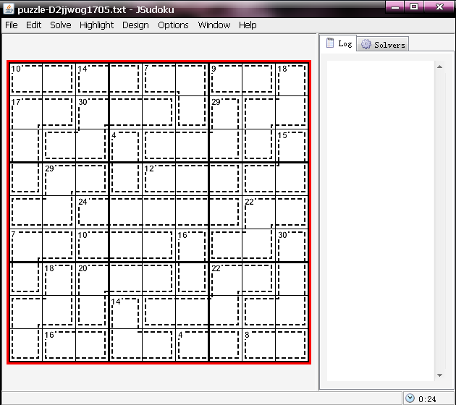456x405 pixels.
Task: Click the JSudoku Java icon in title bar
Action: pos(9,9)
